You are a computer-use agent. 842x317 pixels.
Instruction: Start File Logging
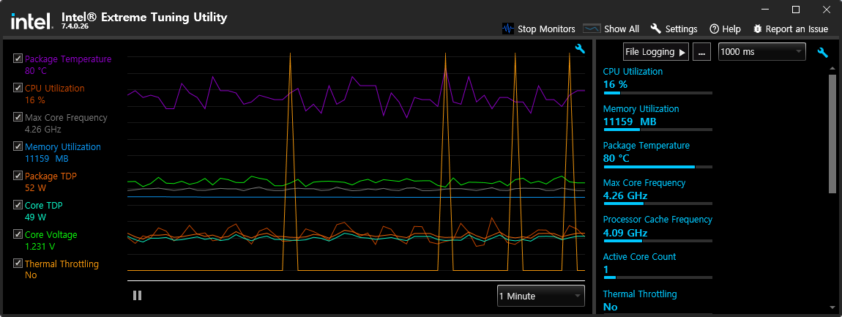(x=656, y=52)
